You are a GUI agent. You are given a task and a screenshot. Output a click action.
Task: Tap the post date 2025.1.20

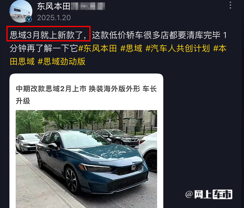(54, 18)
